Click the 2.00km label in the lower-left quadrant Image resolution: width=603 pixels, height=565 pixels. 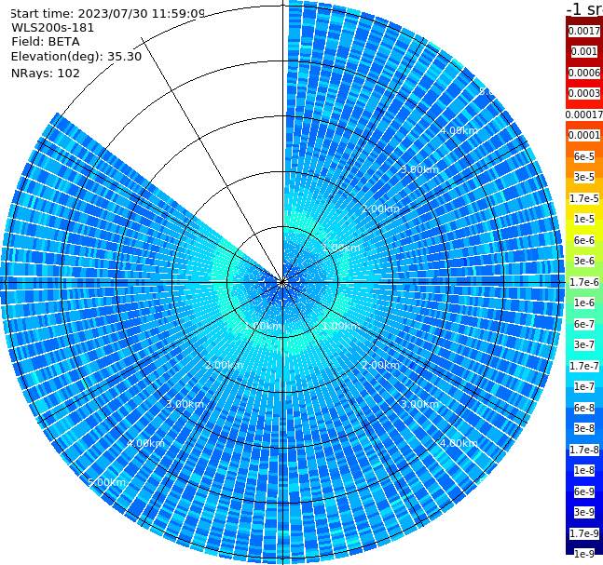pos(224,365)
